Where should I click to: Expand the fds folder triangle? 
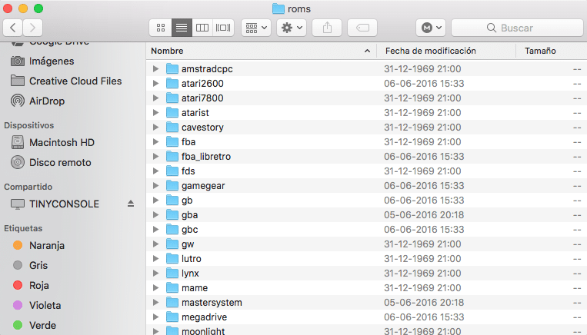click(x=155, y=171)
